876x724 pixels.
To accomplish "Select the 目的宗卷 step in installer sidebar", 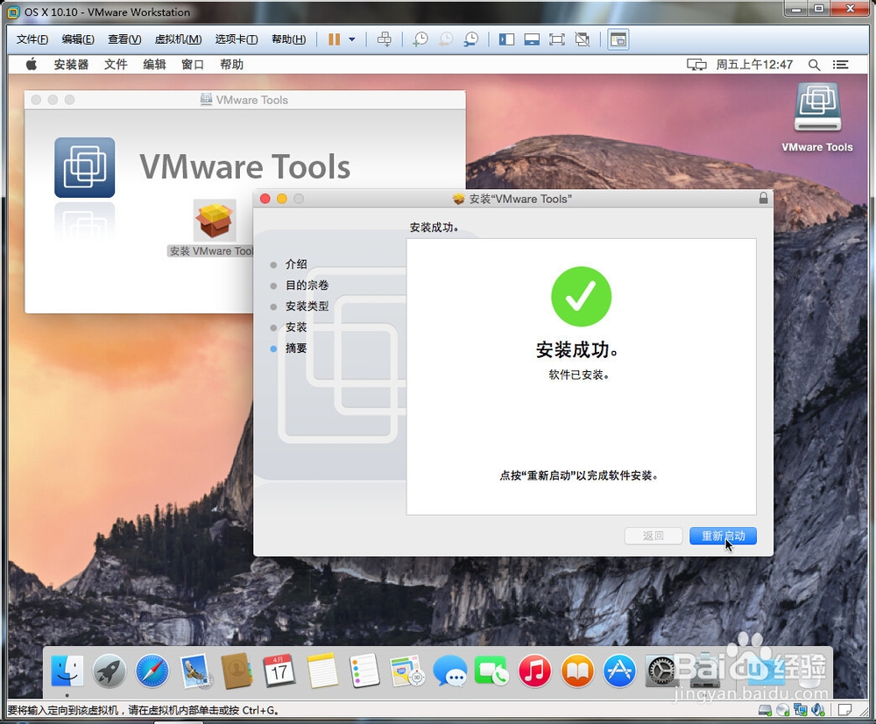I will pos(307,285).
